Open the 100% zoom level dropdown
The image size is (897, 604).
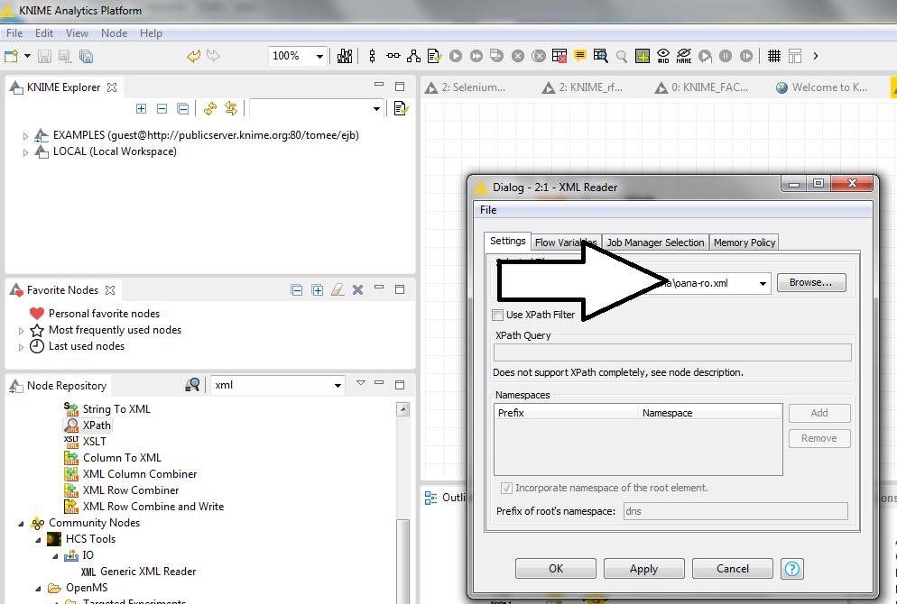tap(319, 56)
